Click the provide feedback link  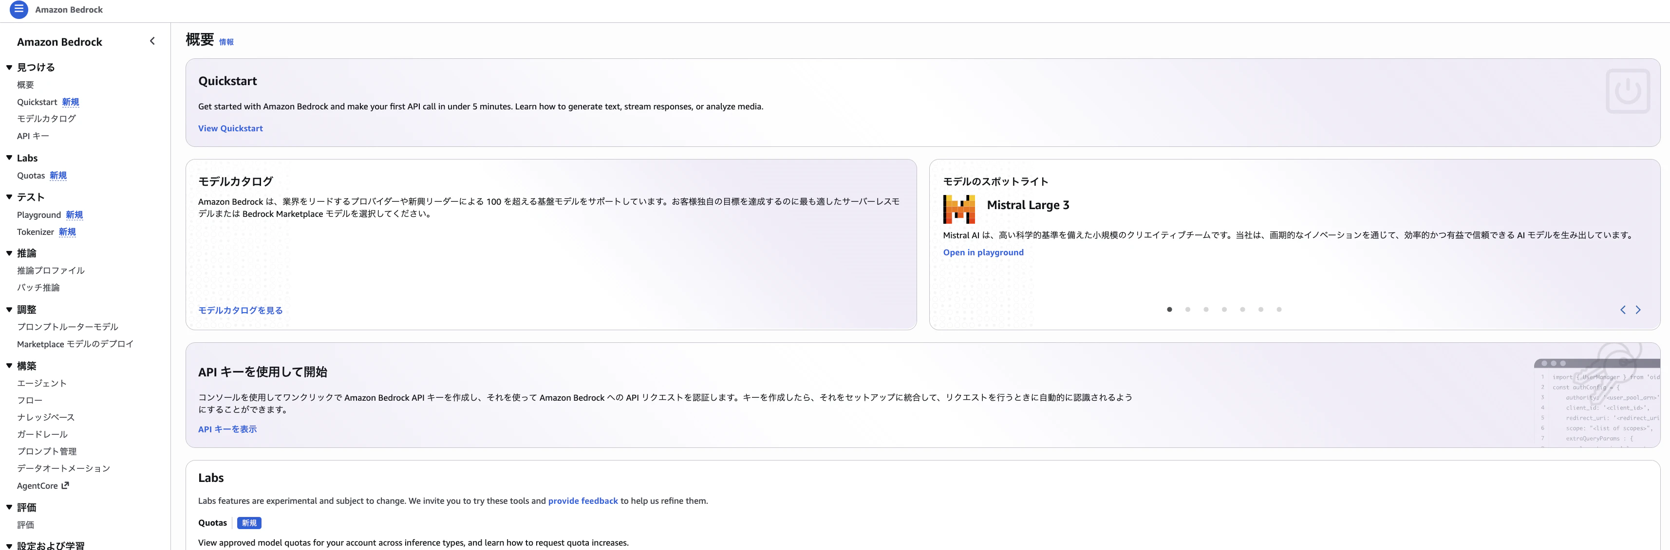point(583,501)
